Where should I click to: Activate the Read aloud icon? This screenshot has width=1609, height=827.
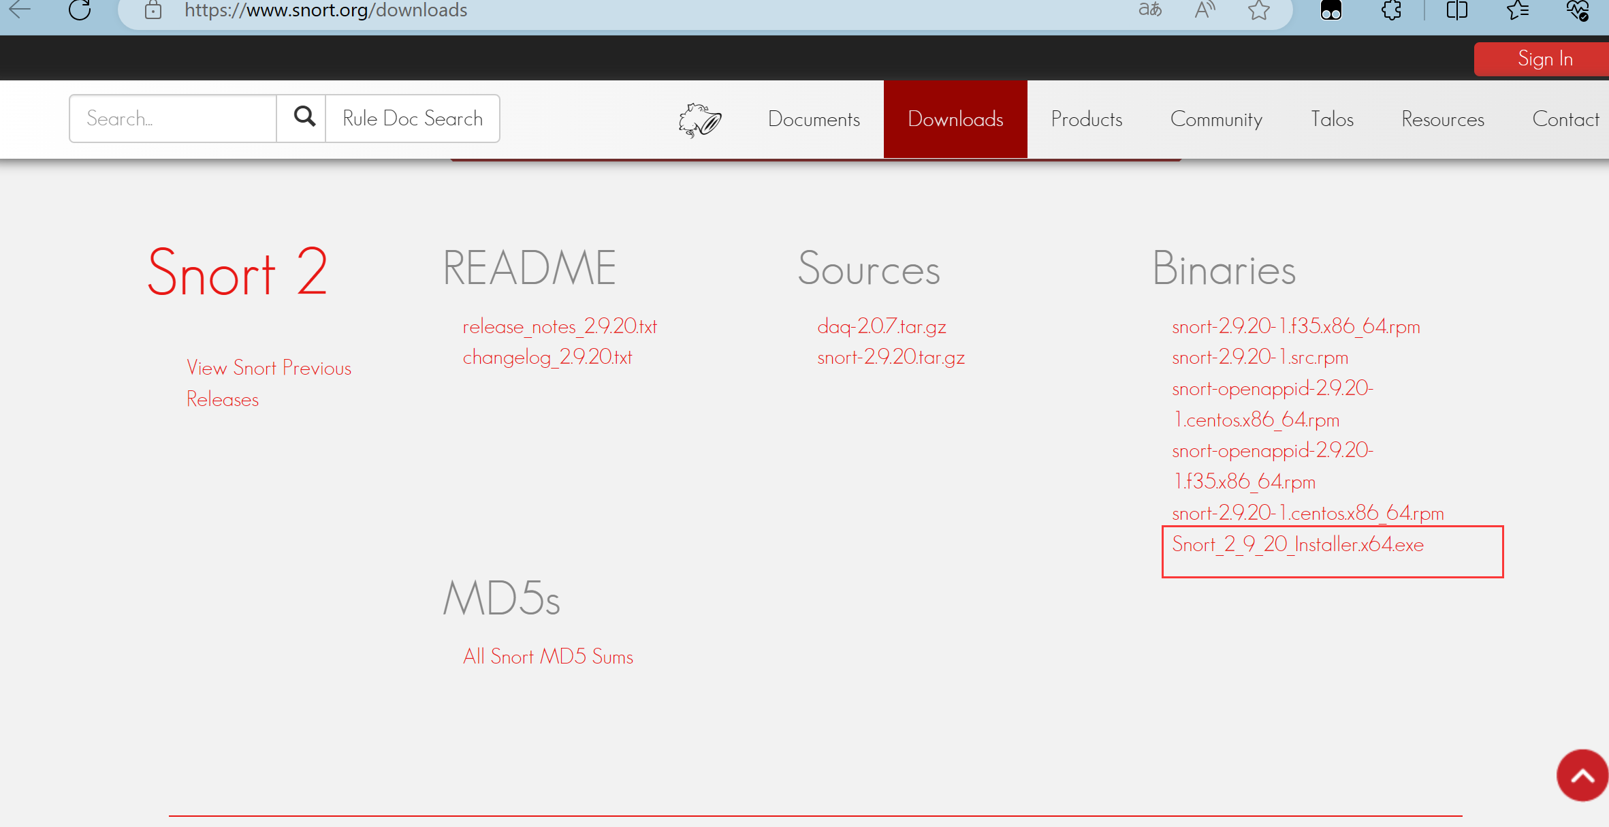(x=1205, y=10)
